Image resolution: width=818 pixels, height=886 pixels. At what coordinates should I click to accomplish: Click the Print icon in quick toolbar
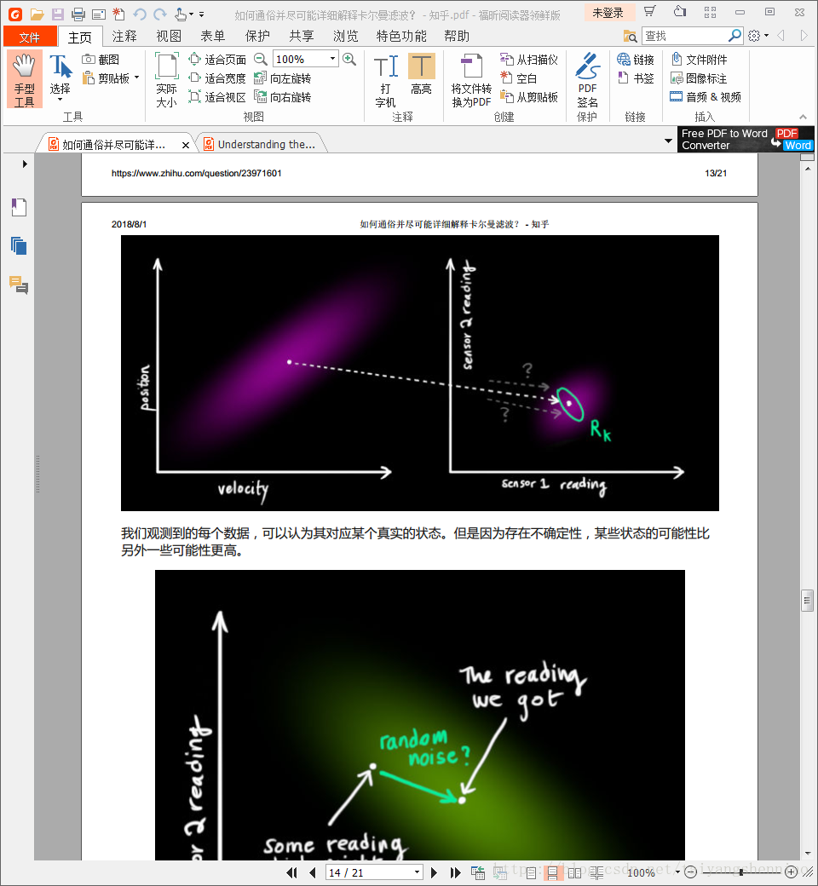(x=78, y=14)
